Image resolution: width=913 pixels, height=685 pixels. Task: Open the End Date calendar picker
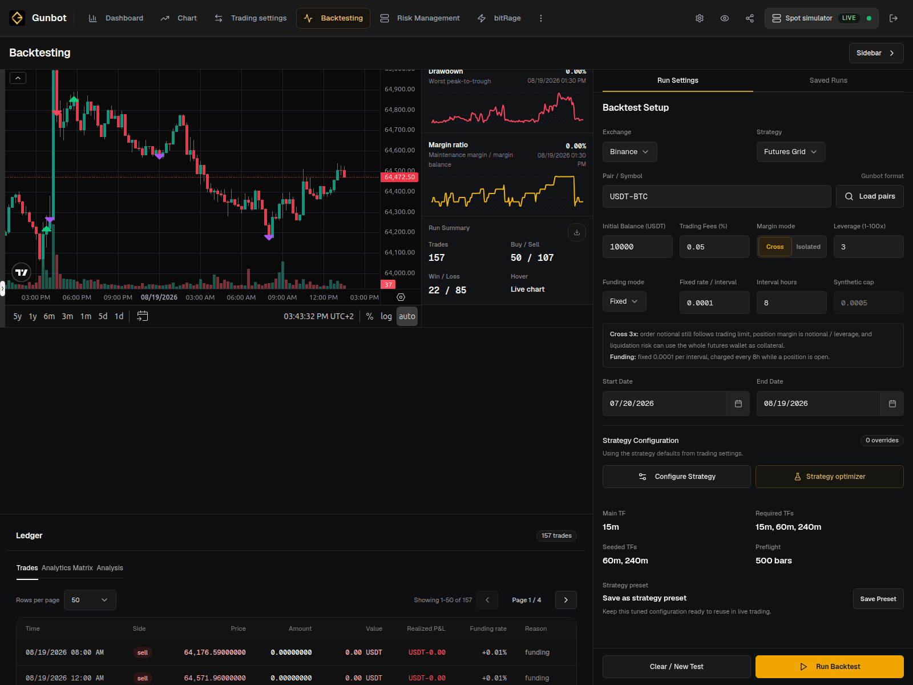coord(892,404)
